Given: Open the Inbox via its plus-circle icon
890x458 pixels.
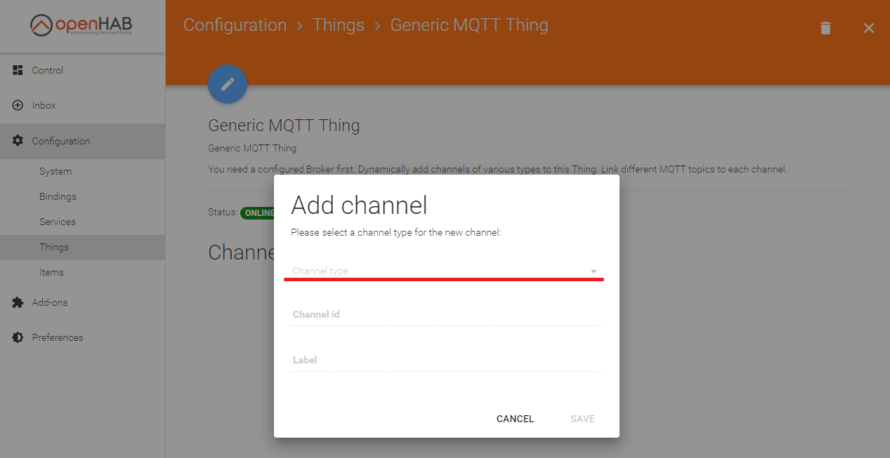Looking at the screenshot, I should pos(17,105).
